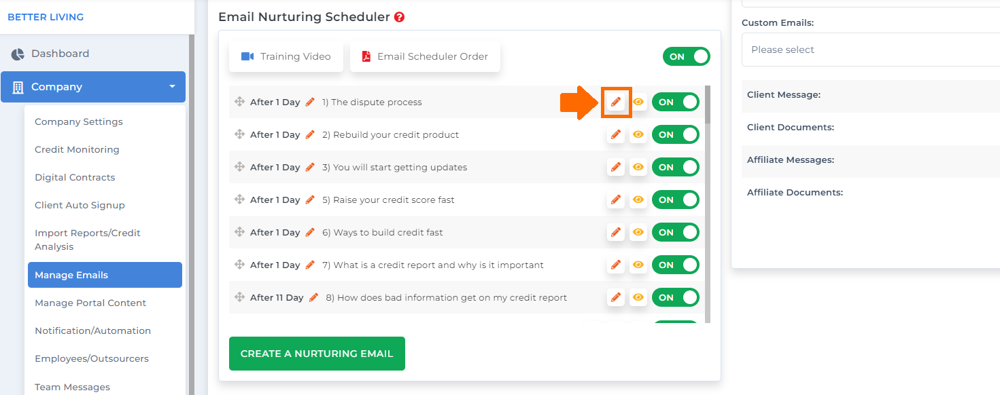Collapse the Company menu arrow

tap(172, 87)
